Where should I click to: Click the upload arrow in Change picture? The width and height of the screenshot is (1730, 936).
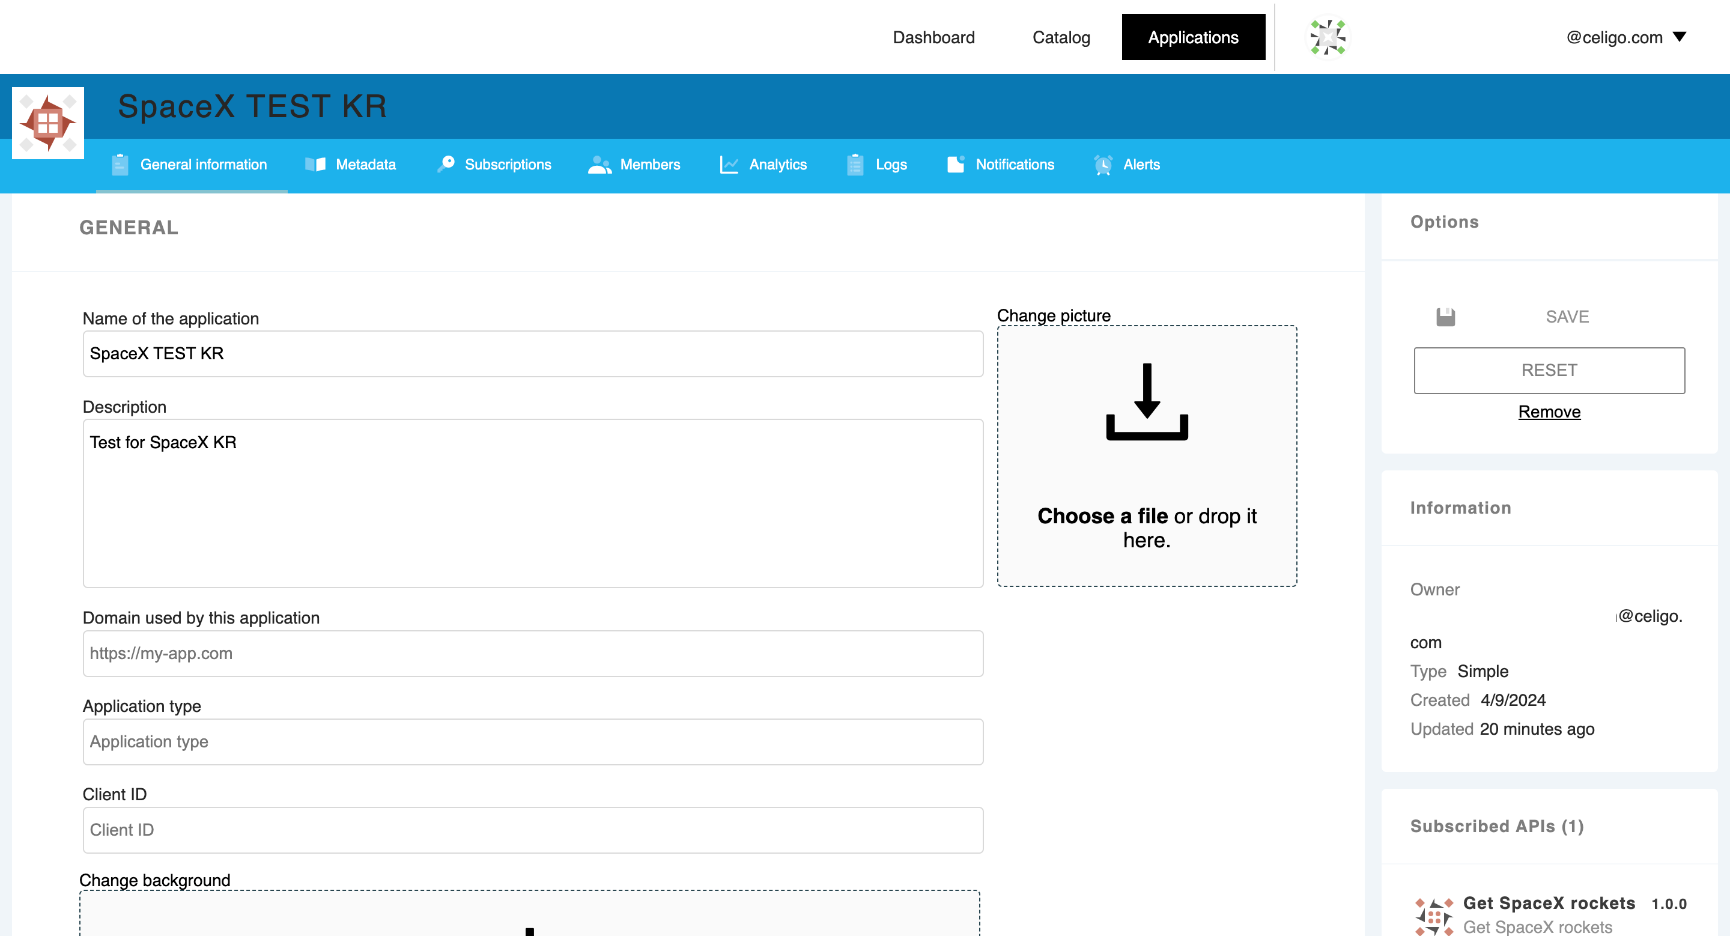click(x=1147, y=401)
